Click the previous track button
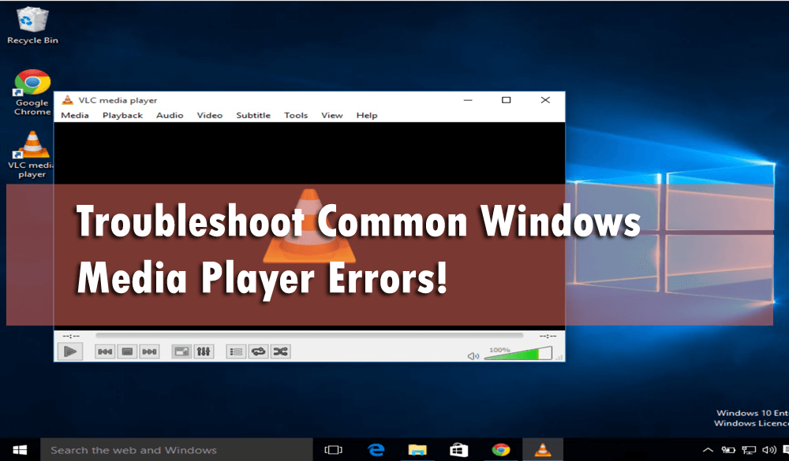 [105, 351]
